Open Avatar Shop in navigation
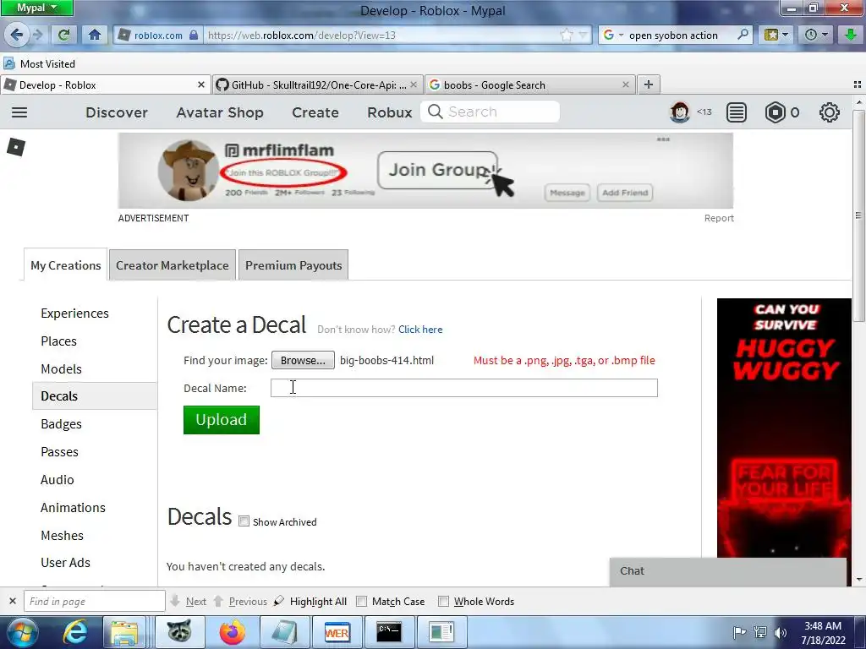The image size is (866, 649). coord(220,112)
